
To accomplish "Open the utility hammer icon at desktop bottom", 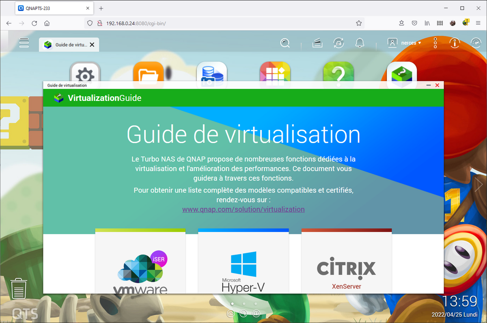I will pyautogui.click(x=243, y=313).
